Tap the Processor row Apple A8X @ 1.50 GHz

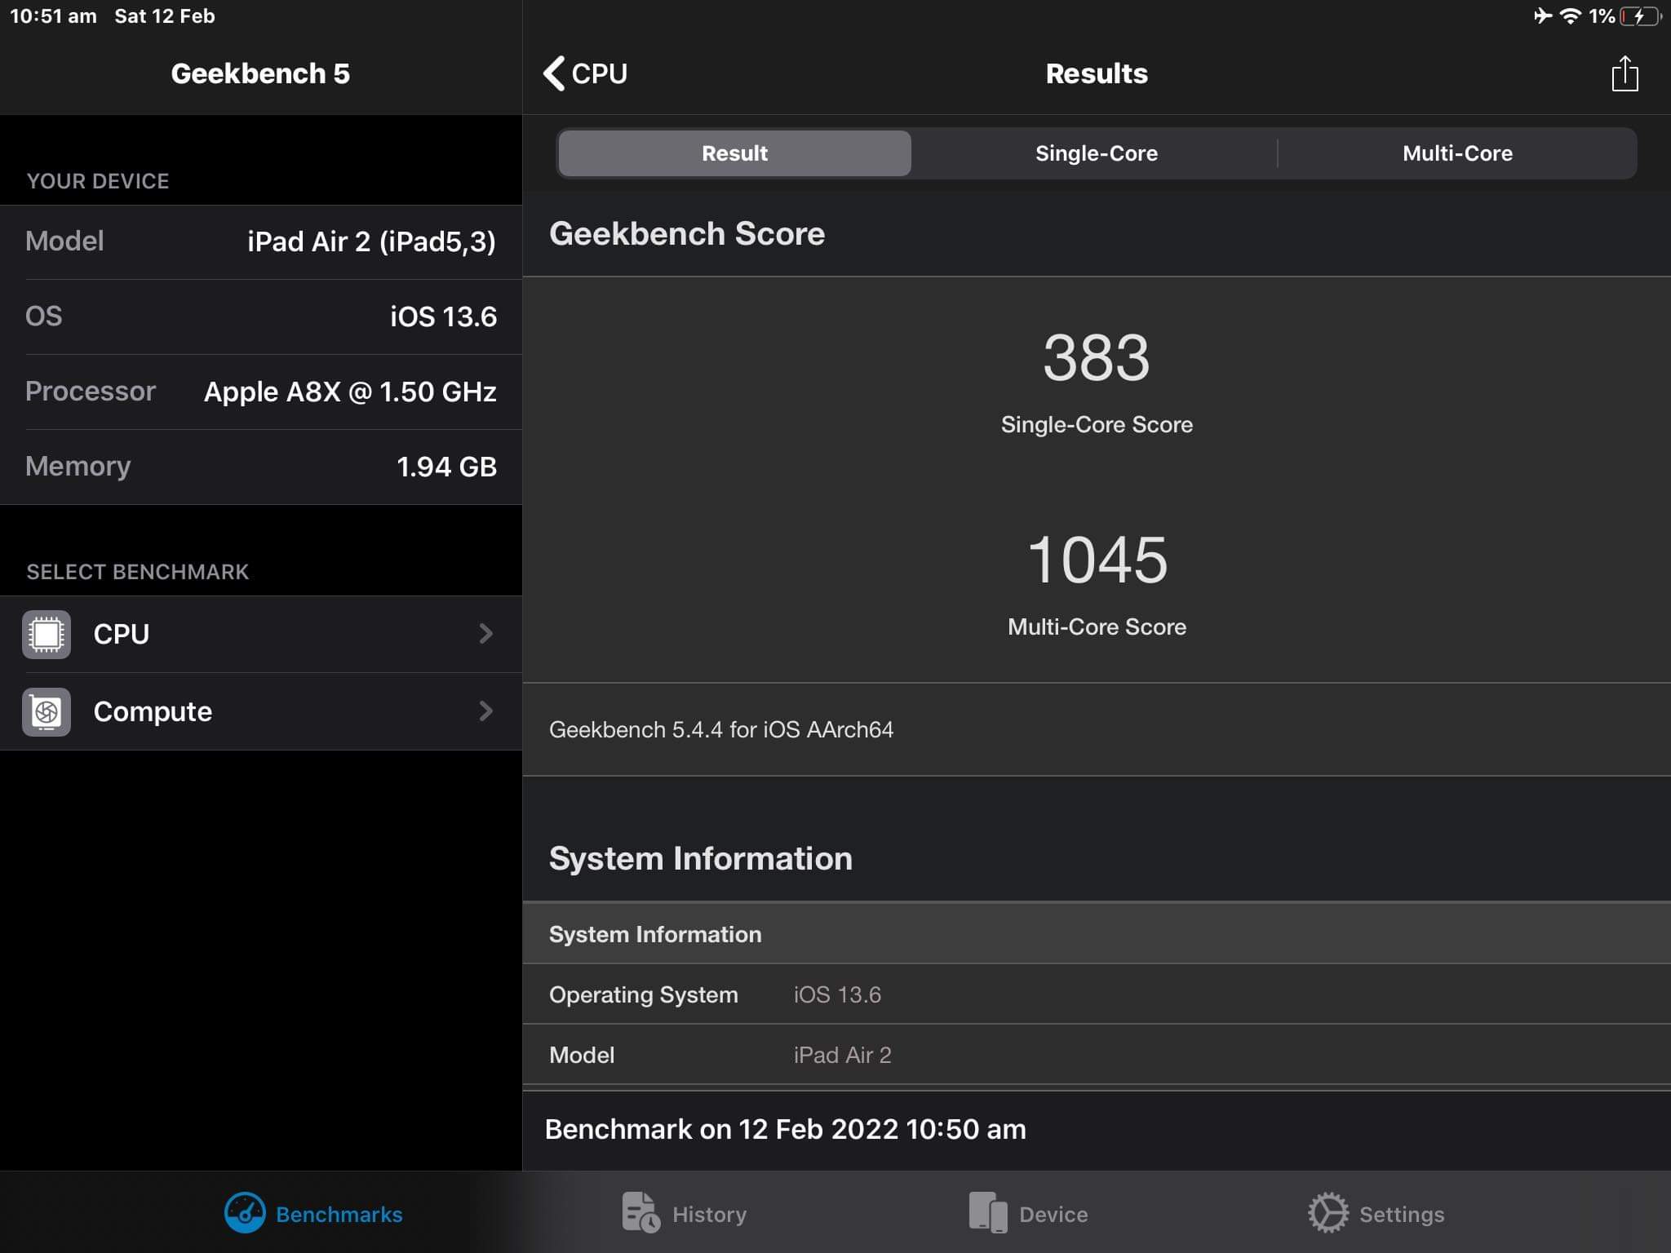click(261, 392)
